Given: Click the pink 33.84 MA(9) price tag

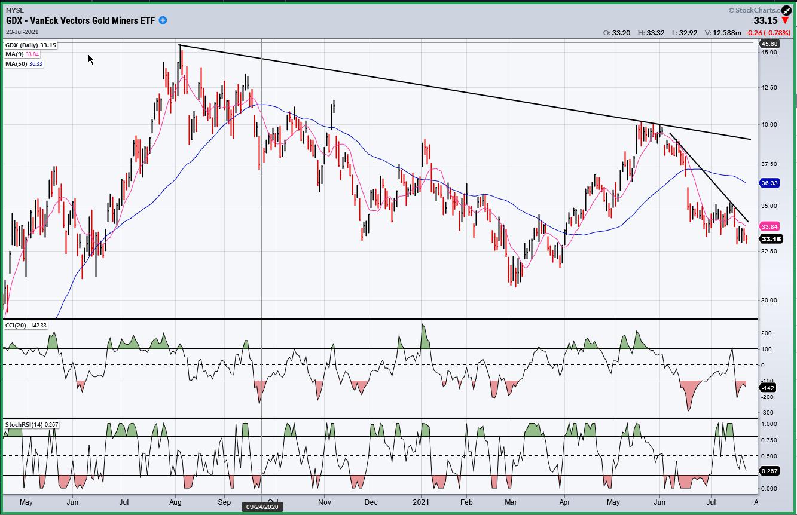Looking at the screenshot, I should (x=769, y=227).
